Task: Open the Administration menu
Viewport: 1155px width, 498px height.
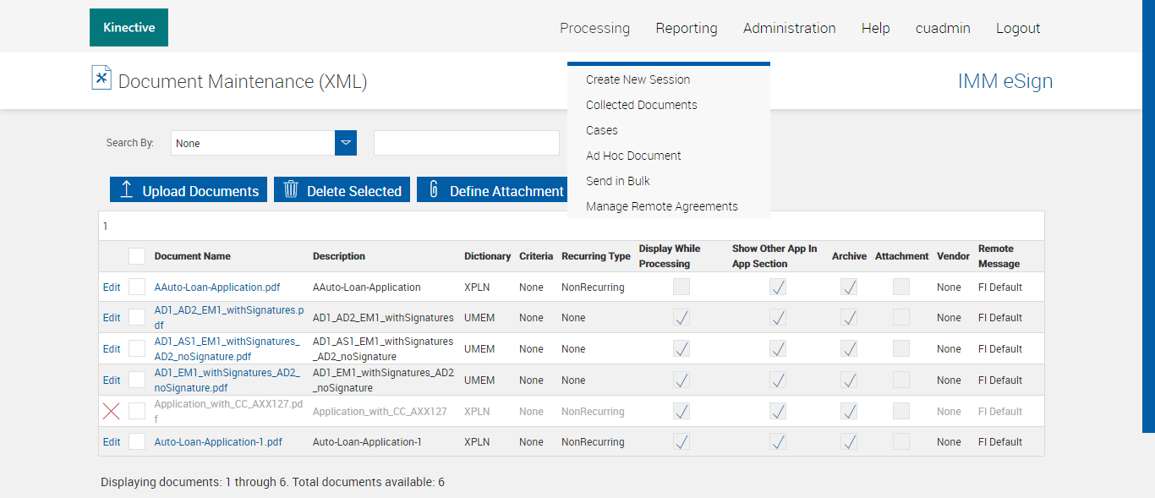Action: (x=789, y=28)
